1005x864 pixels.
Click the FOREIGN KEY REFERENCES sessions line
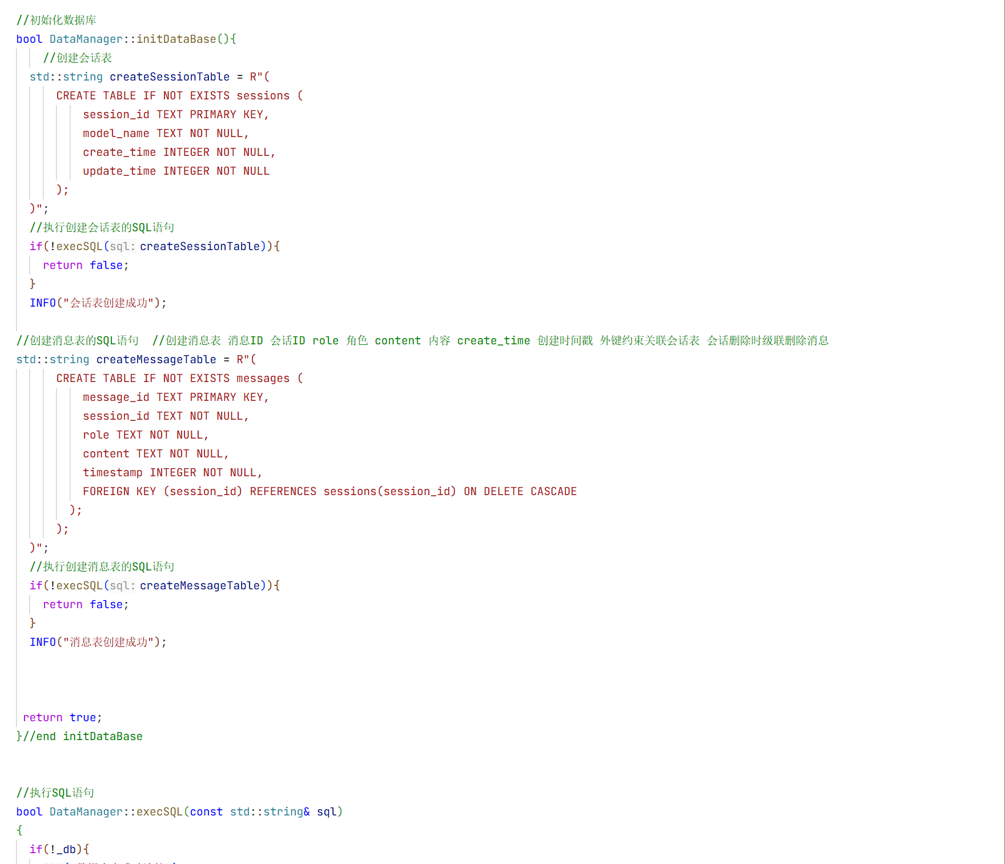coord(330,491)
